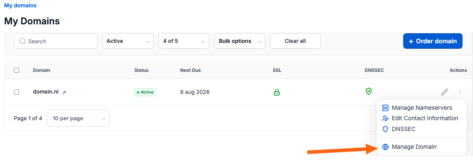
Task: Tick the select-all checkbox in table header
Action: 16,70
